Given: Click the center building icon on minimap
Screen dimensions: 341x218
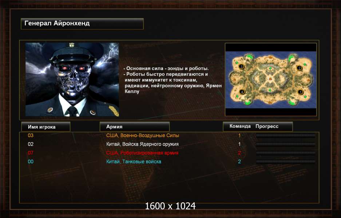Looking at the screenshot, I should (270, 78).
